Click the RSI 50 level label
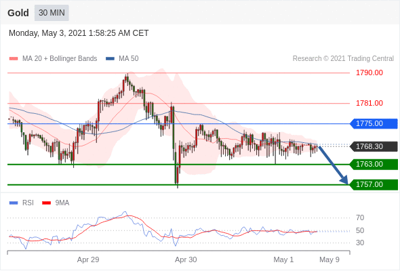Viewport: 400px width, 271px height. tap(360, 230)
